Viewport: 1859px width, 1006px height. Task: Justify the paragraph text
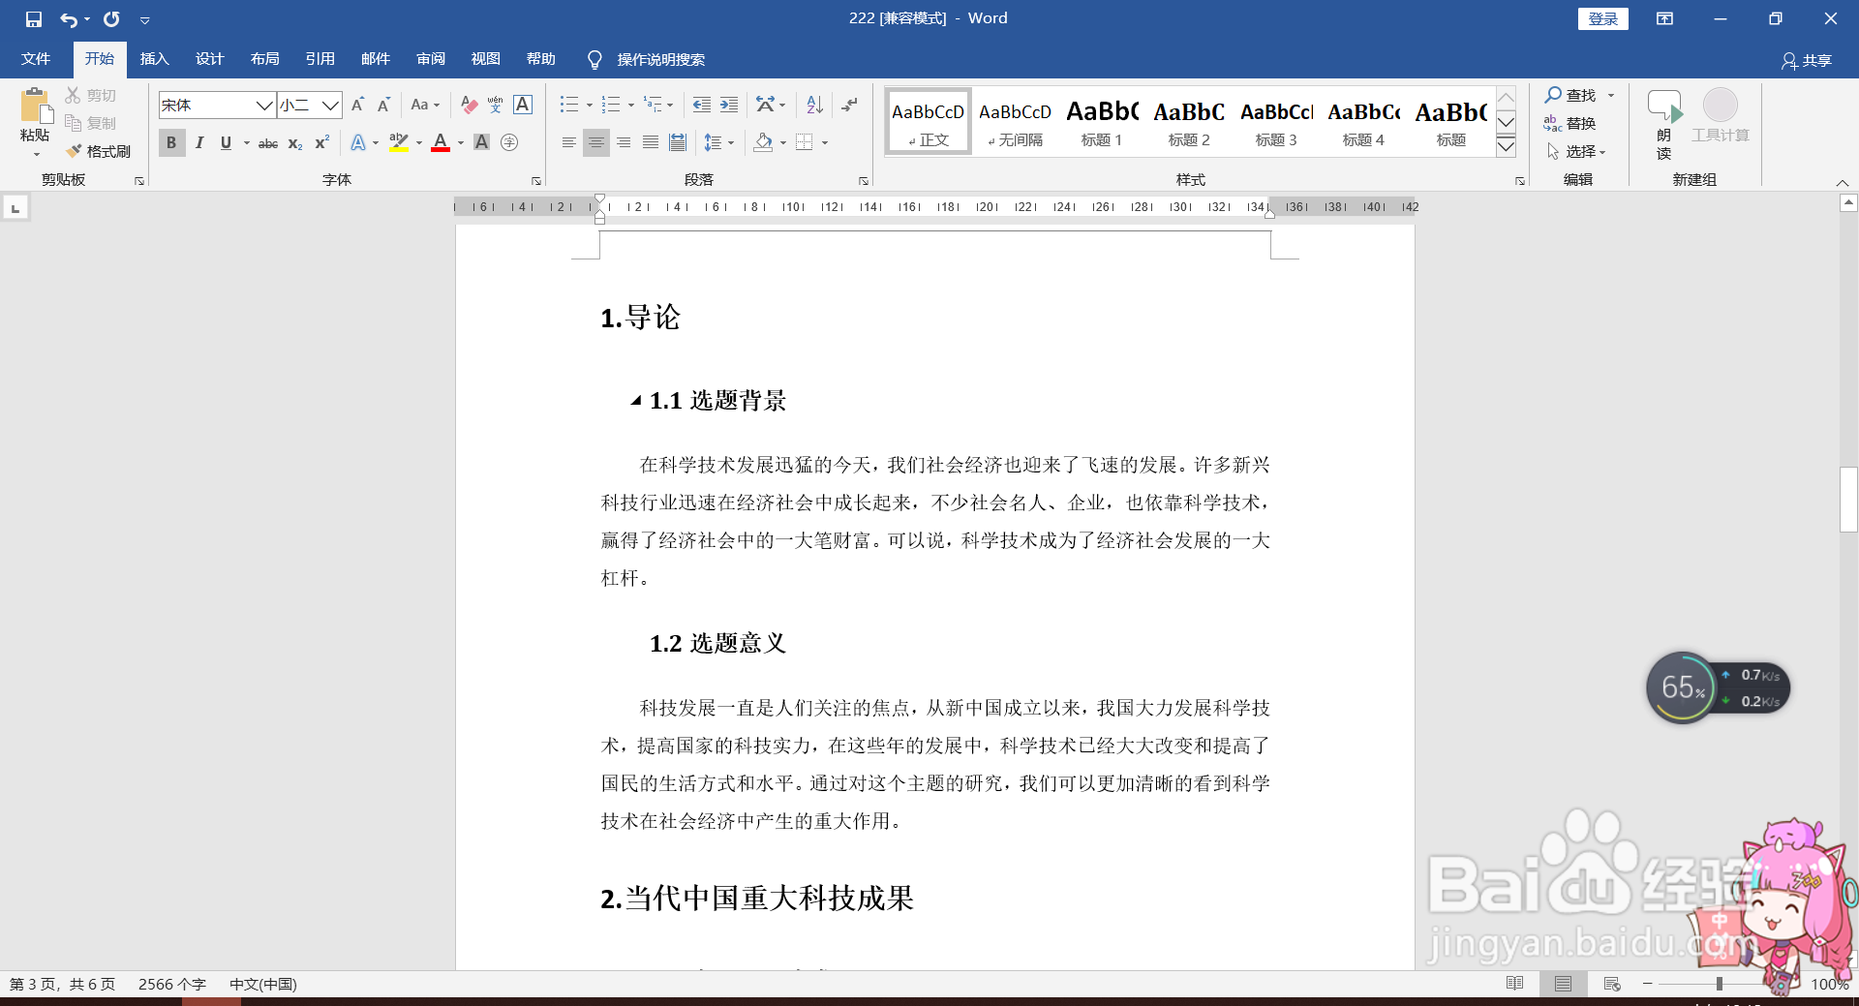pyautogui.click(x=651, y=142)
